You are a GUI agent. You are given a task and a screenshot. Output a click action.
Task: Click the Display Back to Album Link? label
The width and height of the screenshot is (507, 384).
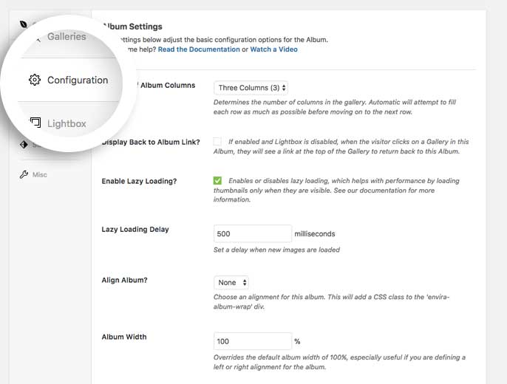click(151, 142)
